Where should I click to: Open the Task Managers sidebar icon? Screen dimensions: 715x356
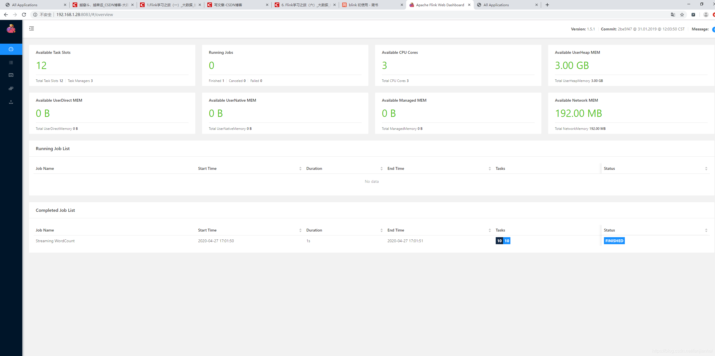pos(11,75)
